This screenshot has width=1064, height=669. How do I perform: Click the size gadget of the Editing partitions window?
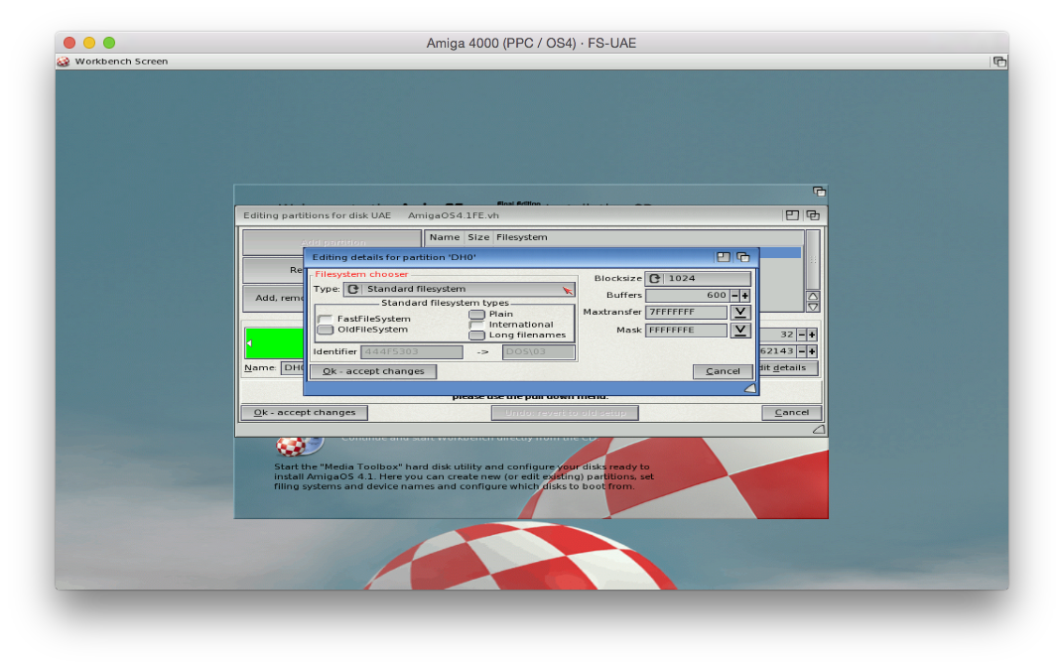(819, 430)
